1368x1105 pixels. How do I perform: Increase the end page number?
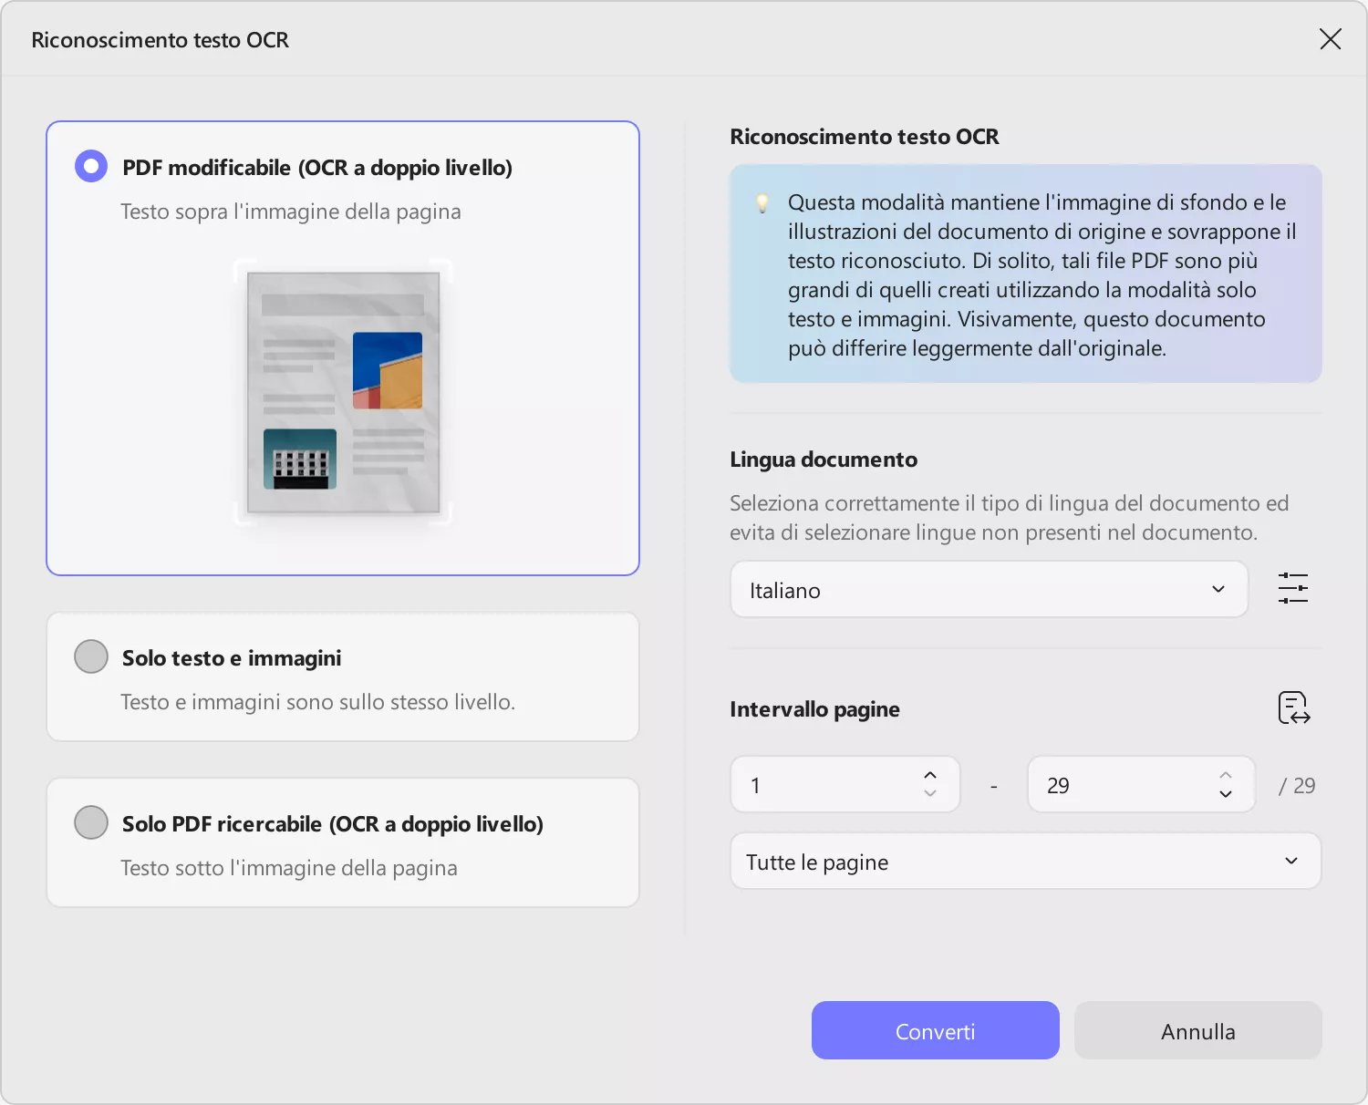[1226, 775]
